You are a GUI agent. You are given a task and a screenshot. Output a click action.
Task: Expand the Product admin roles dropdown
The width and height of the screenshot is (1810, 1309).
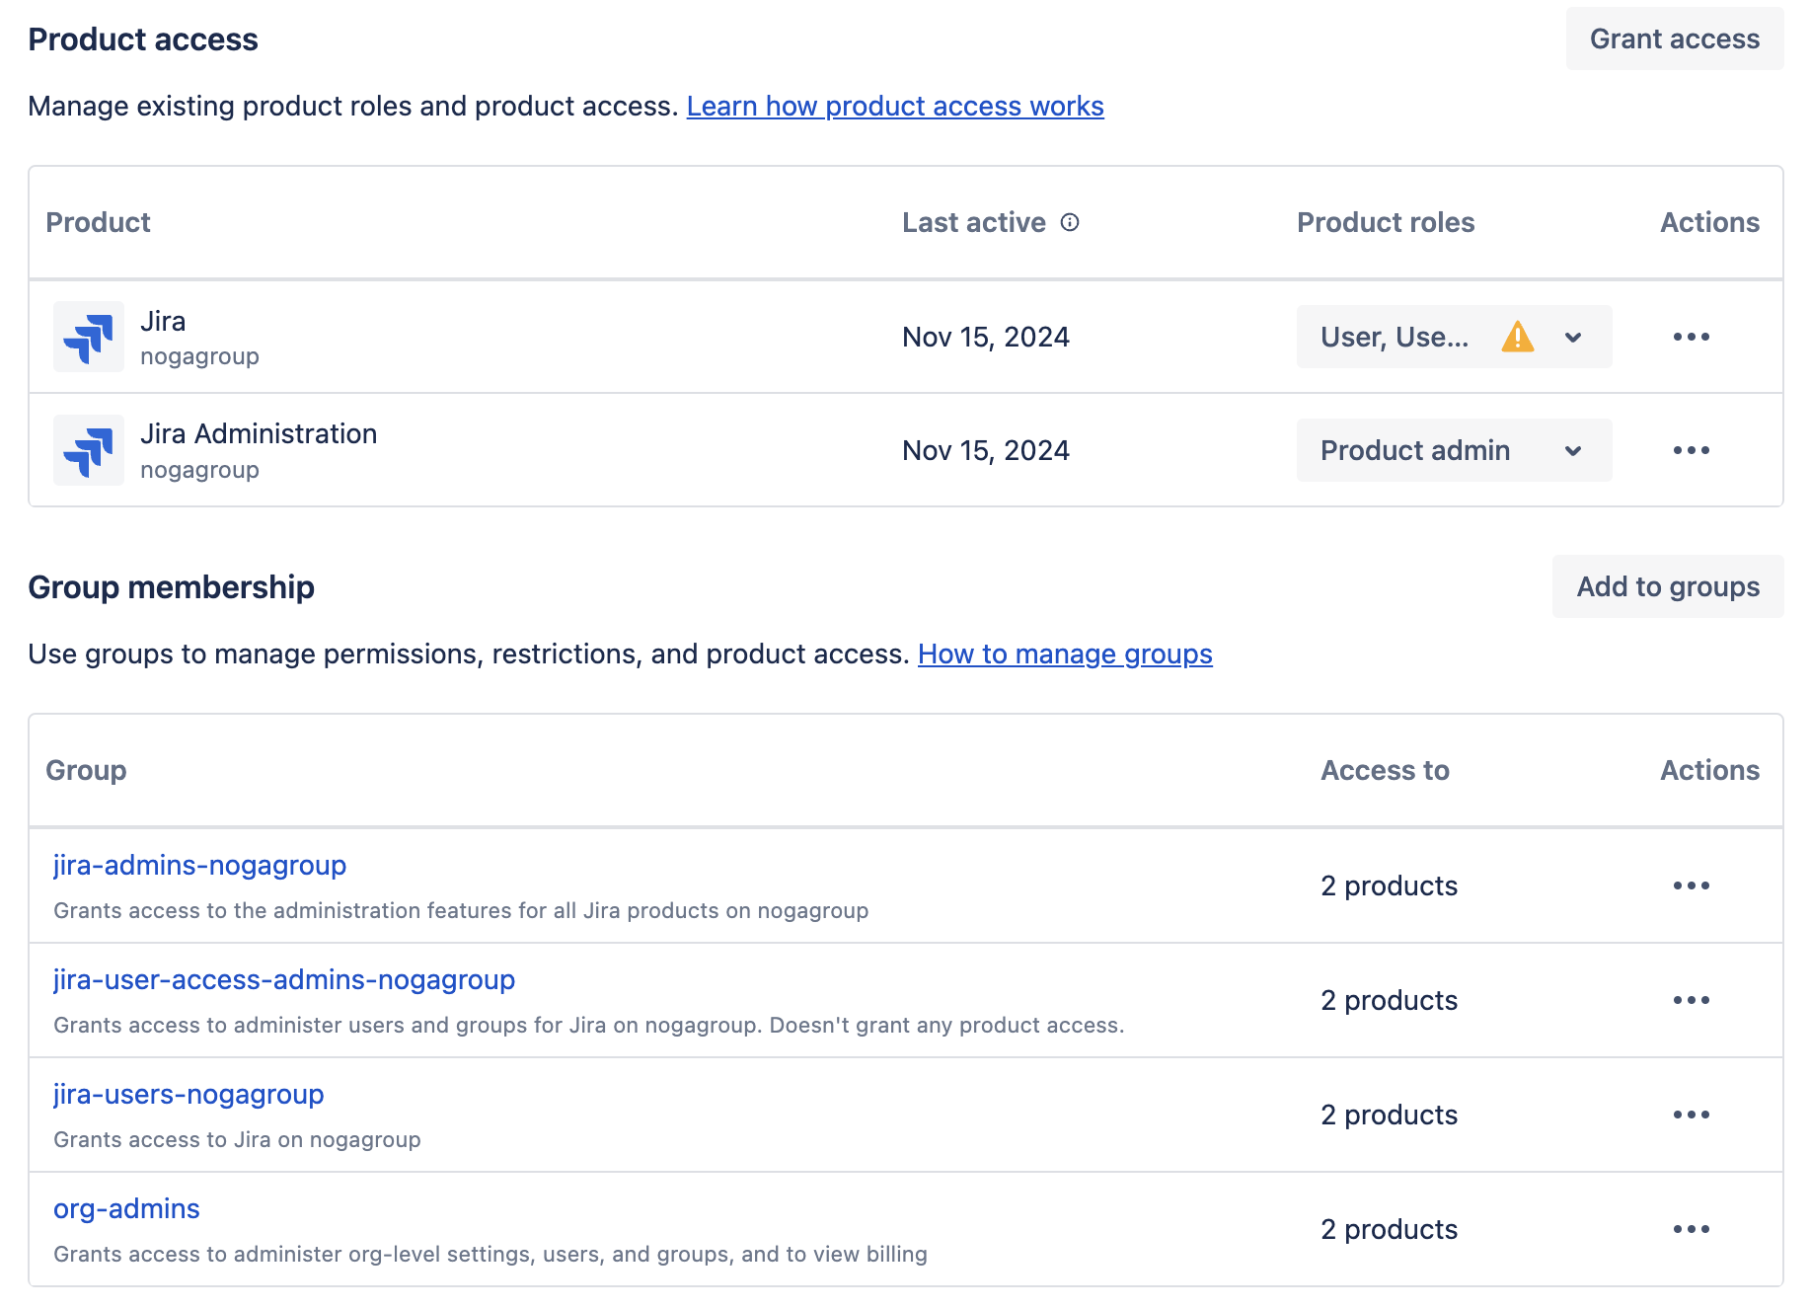(1454, 450)
